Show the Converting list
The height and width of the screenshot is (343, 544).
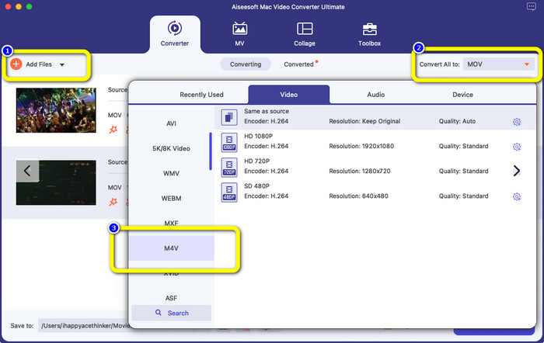tap(246, 64)
